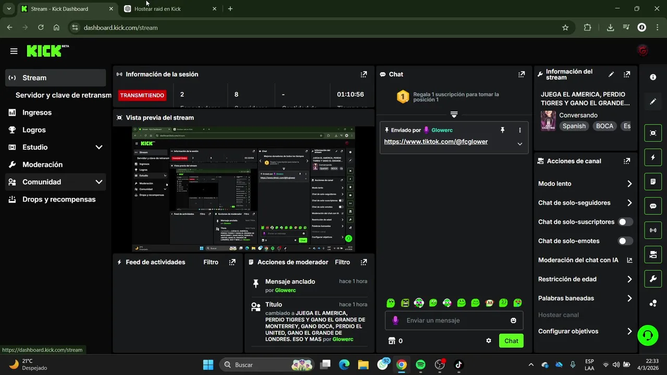Open Configurar objetivos settings
667x375 pixels.
[585, 331]
